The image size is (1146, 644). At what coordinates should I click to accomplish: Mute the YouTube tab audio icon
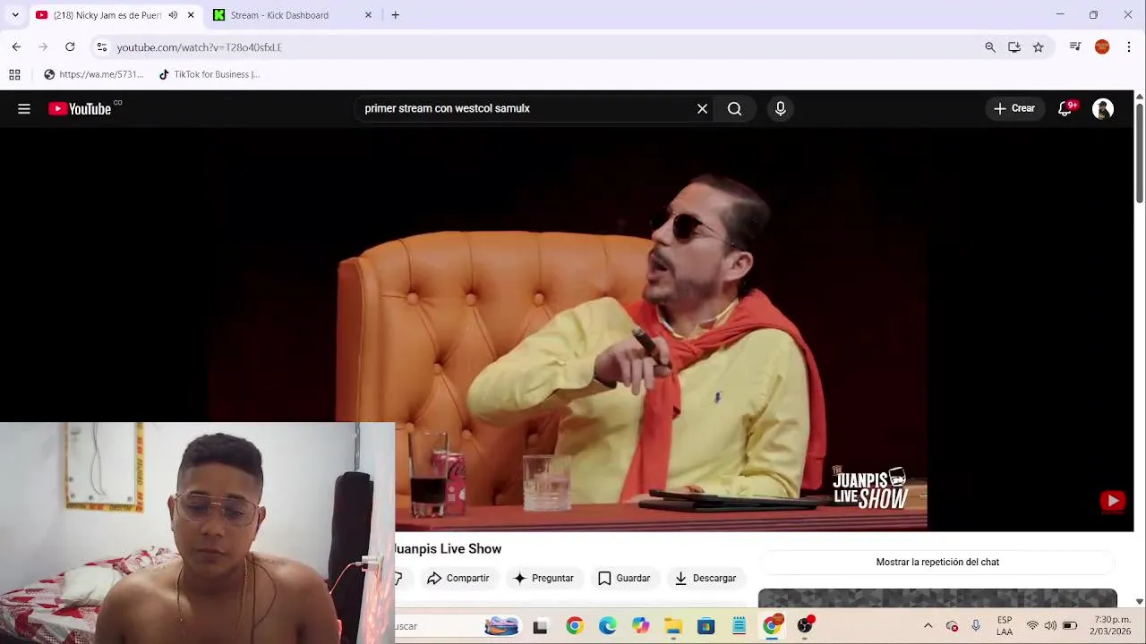pos(173,15)
